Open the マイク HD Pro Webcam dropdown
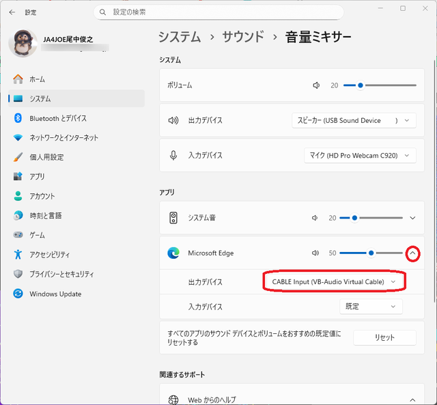This screenshot has width=437, height=405. [x=360, y=156]
